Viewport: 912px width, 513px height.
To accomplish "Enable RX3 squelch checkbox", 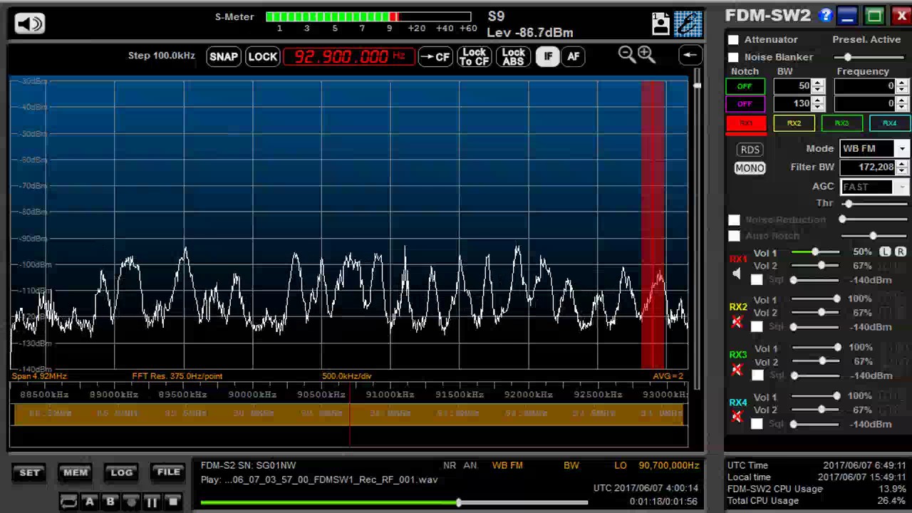I will [x=757, y=375].
